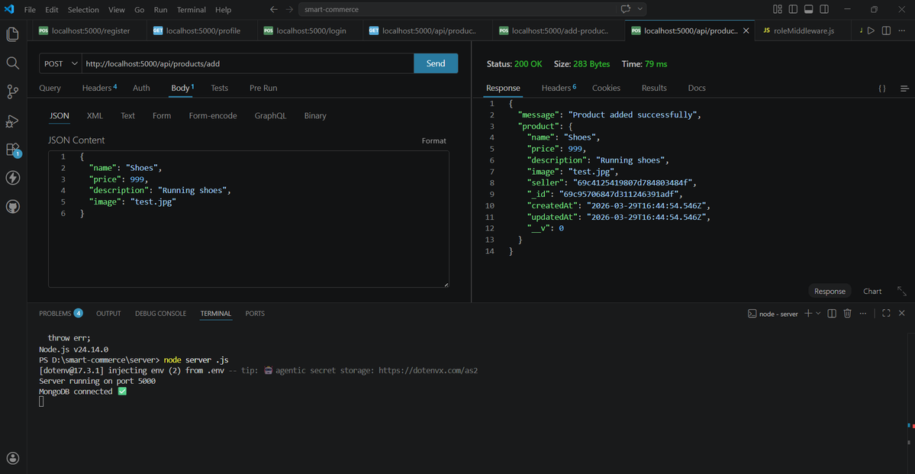This screenshot has width=915, height=474.
Task: Switch to the localhost:5000/login tab
Action: (x=310, y=31)
